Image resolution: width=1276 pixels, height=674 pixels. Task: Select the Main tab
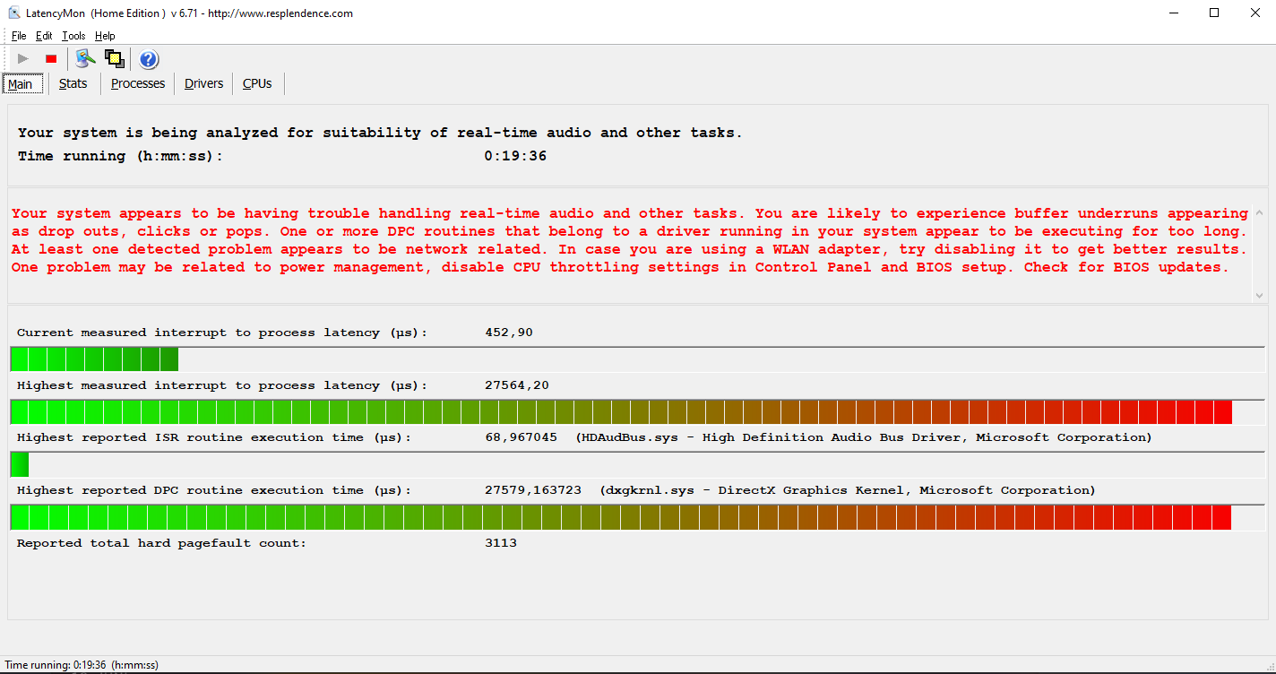(21, 84)
